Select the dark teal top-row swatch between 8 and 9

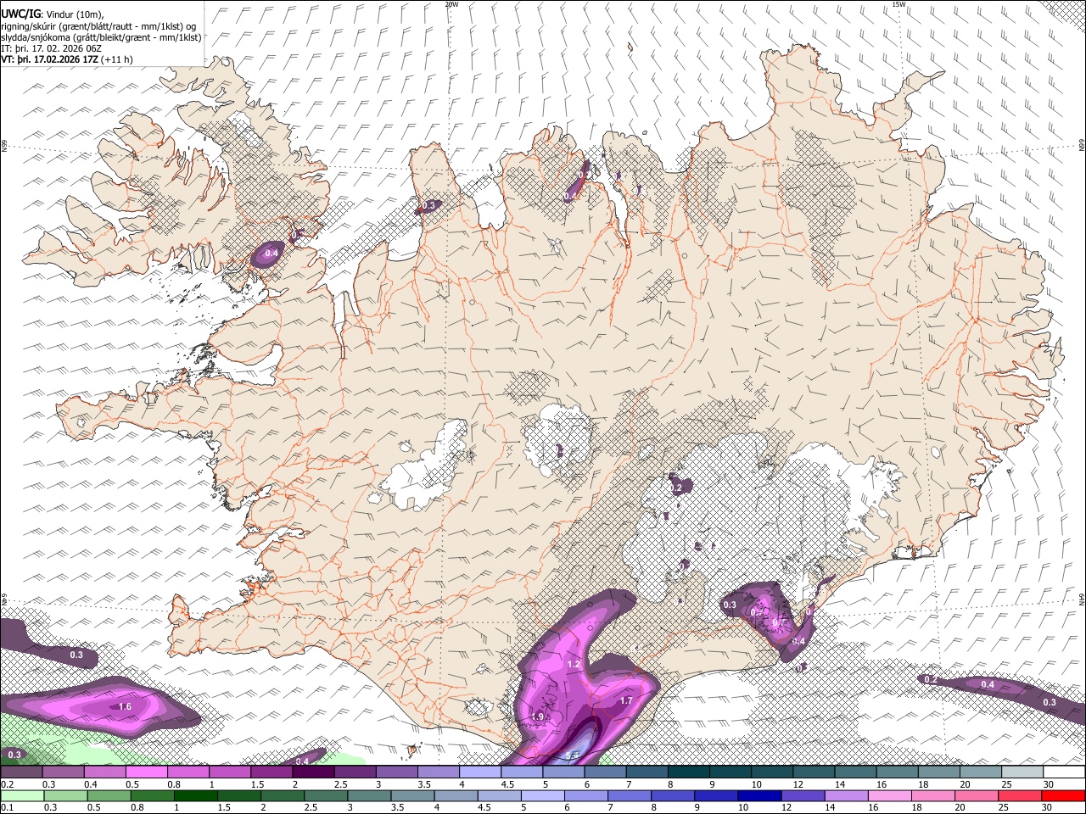pyautogui.click(x=688, y=772)
